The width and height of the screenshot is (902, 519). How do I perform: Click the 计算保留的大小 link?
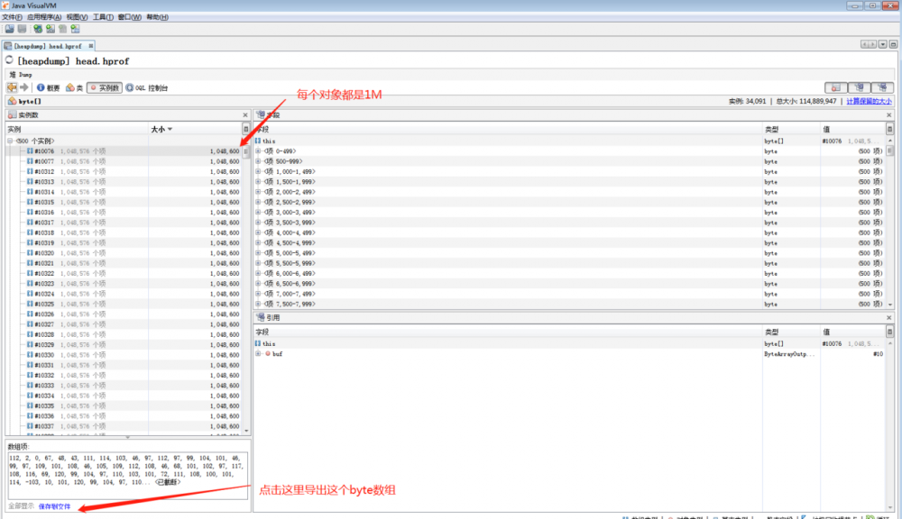[x=869, y=101]
